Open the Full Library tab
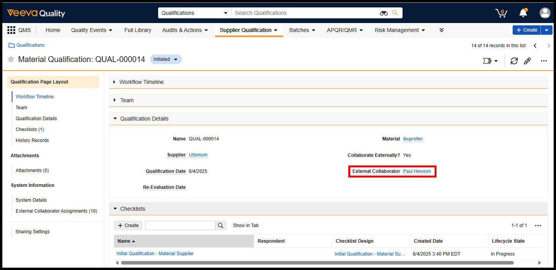Viewport: 556px width, 270px height. (x=138, y=30)
